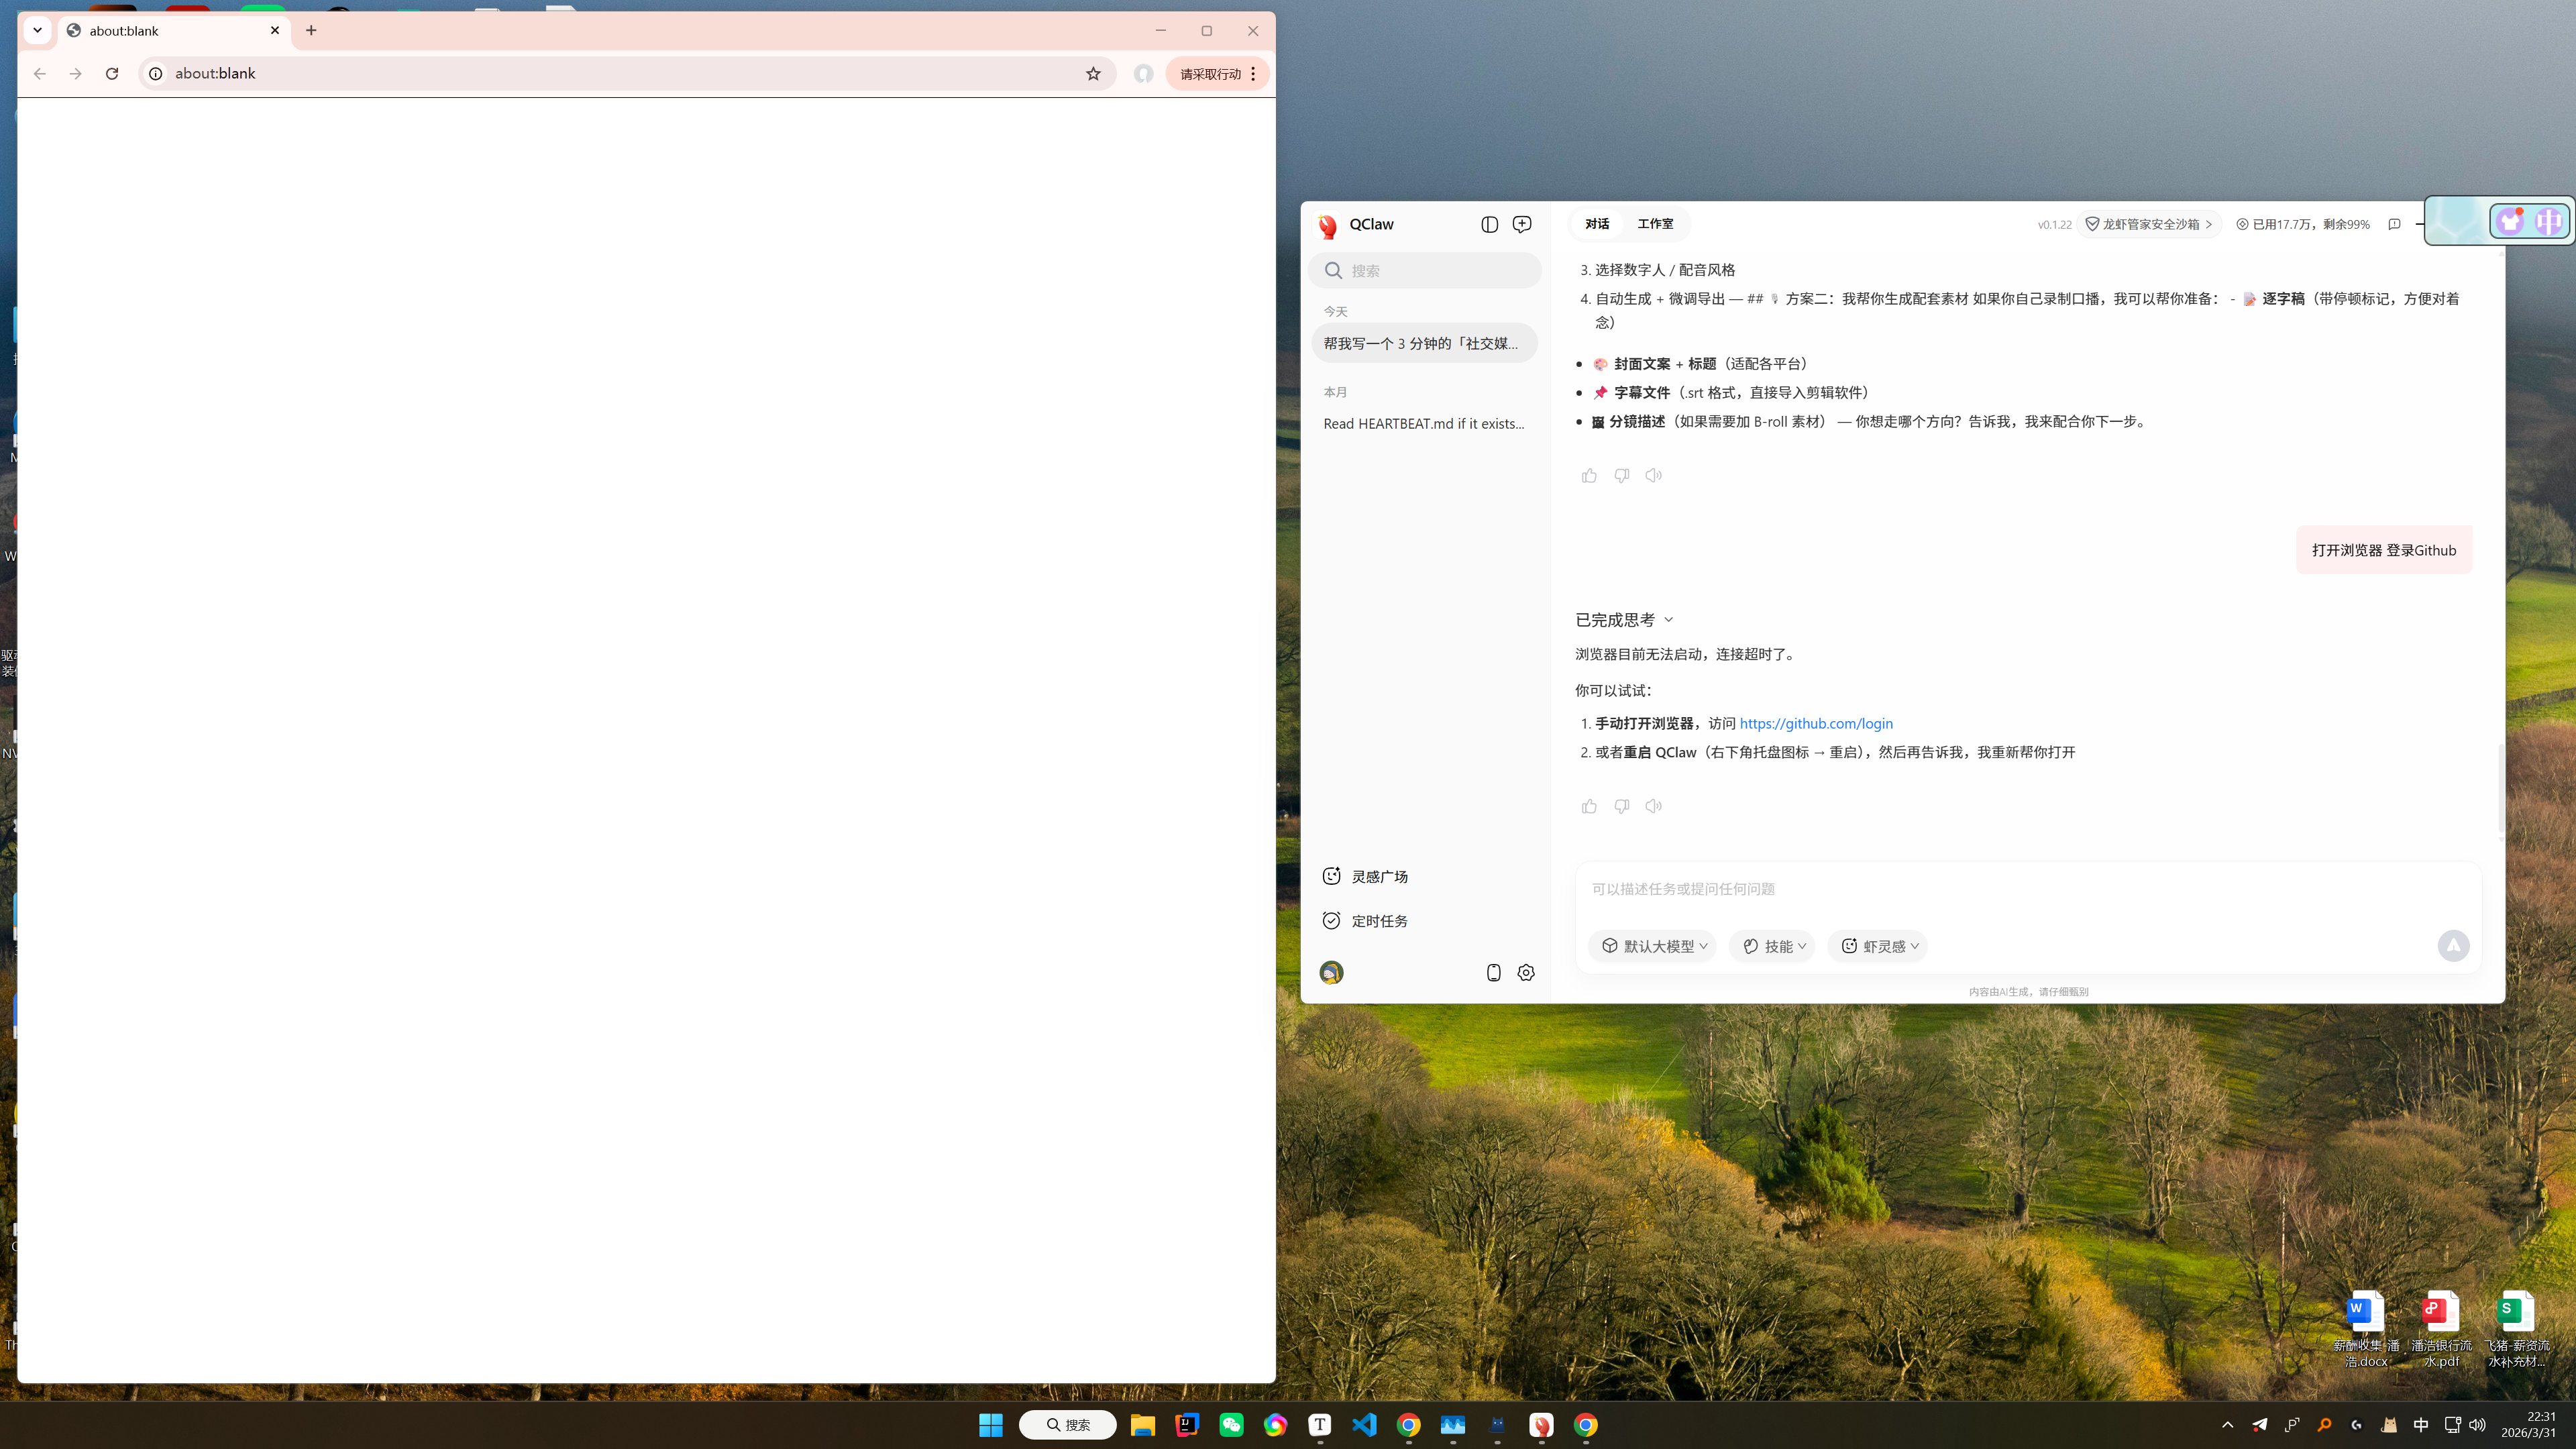
Task: Open IntelliJ IDEA from the taskbar
Action: (1187, 1425)
